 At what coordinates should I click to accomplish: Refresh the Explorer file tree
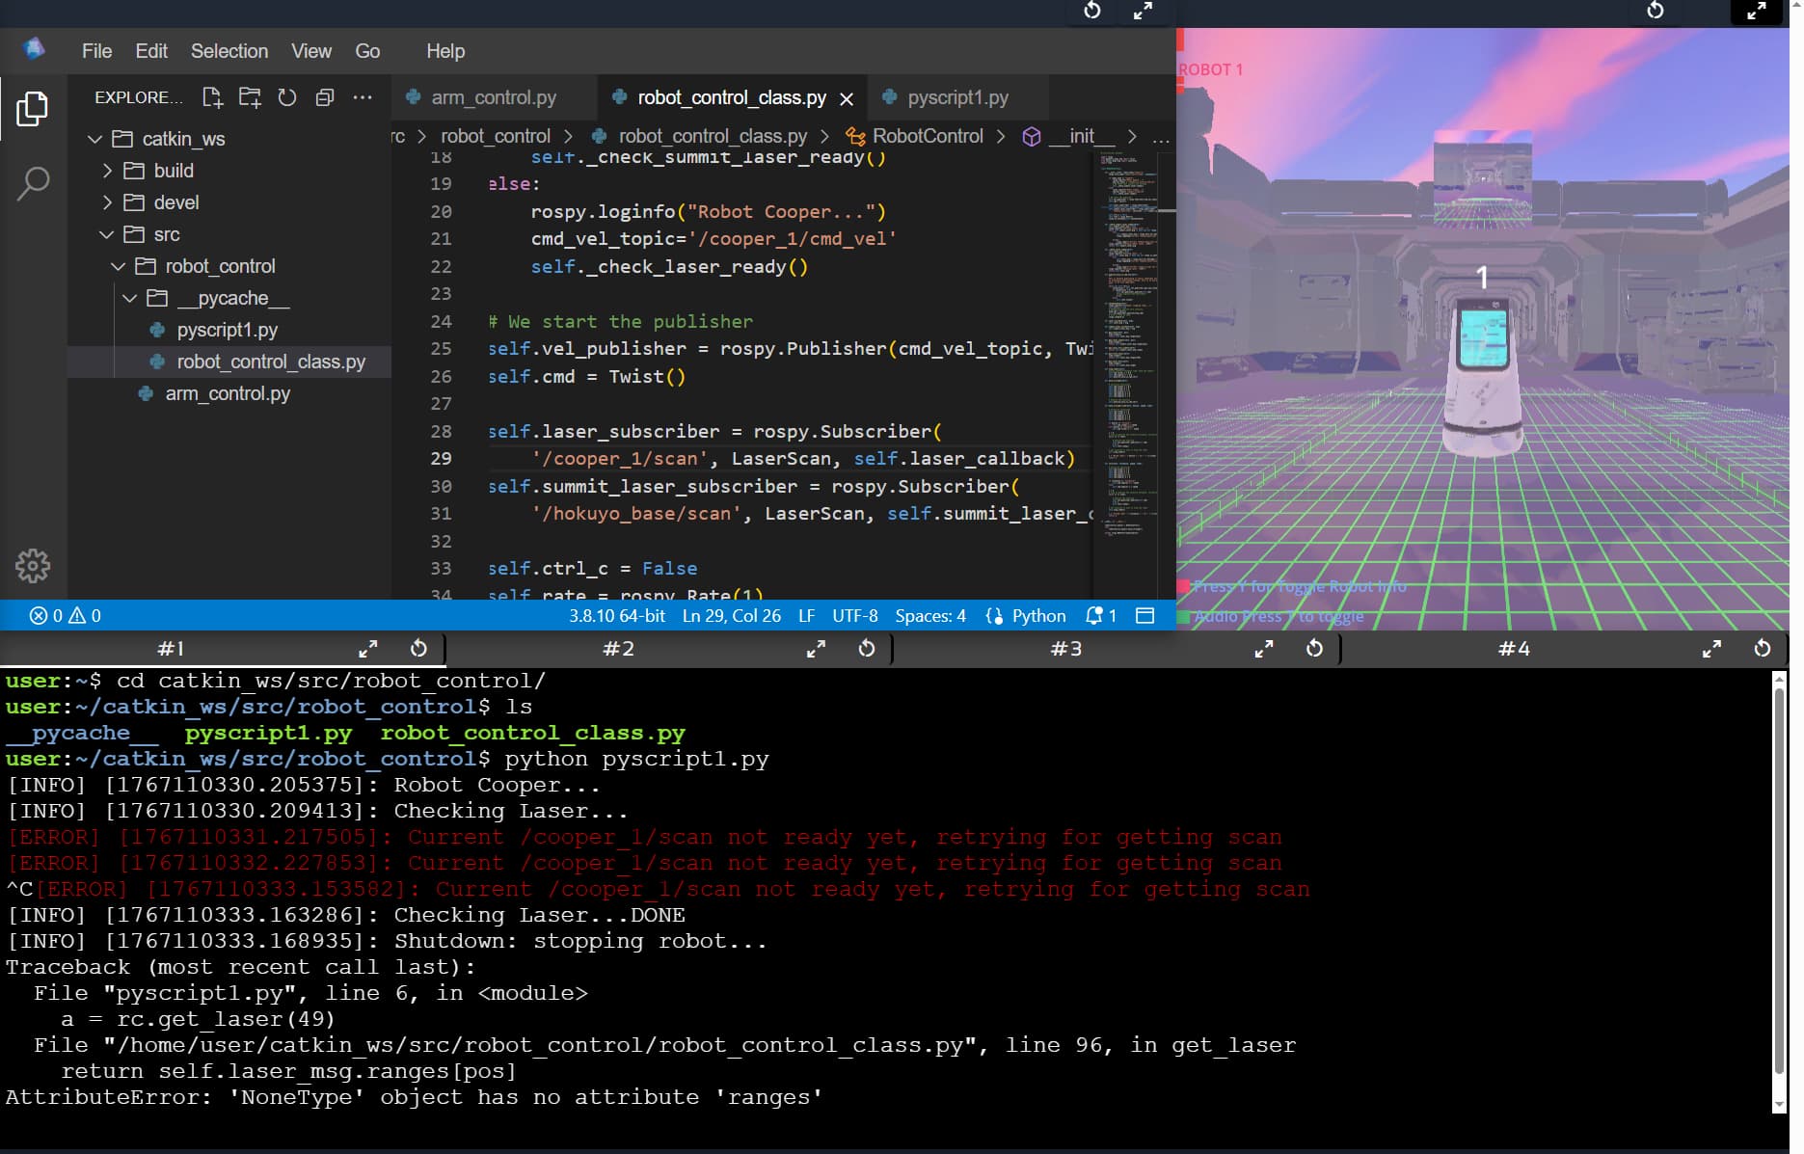(287, 97)
